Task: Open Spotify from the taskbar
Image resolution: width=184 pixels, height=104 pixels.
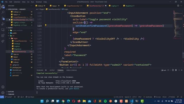Action: 105,101
